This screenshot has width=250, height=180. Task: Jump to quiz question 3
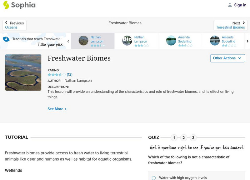coord(193,138)
